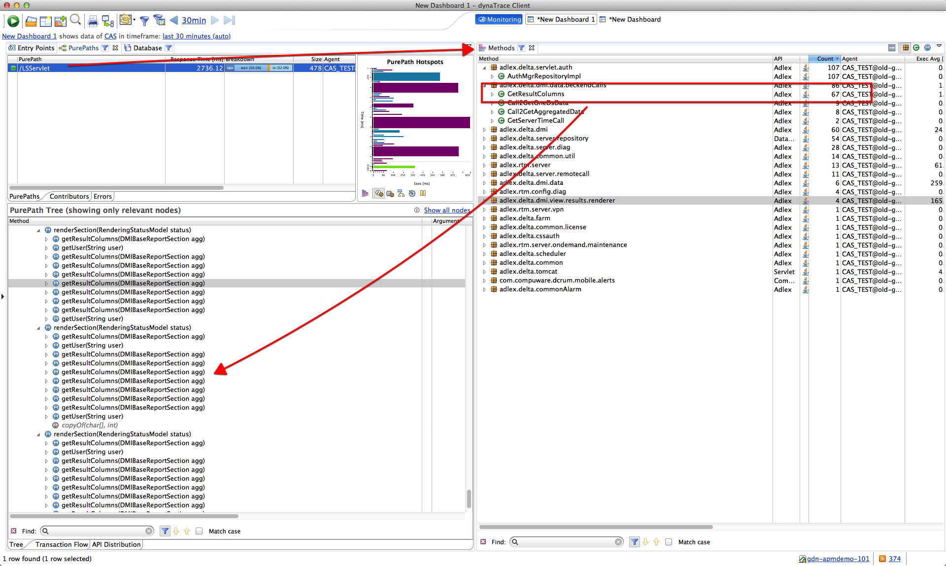Click the CAS system profile link
Image resolution: width=946 pixels, height=566 pixels.
click(110, 36)
